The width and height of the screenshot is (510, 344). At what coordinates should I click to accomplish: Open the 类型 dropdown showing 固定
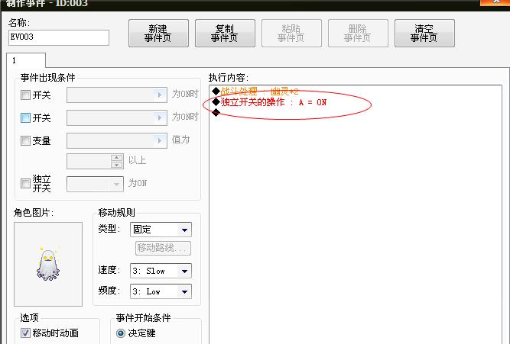pos(161,230)
